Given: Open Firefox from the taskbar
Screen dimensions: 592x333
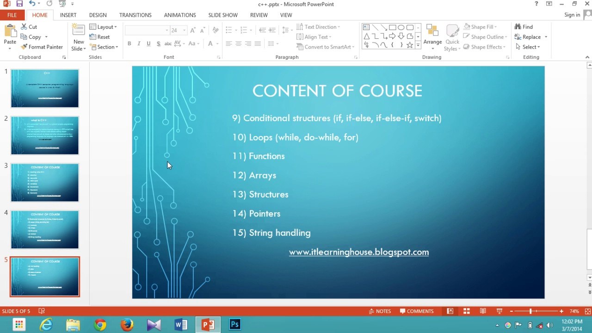Looking at the screenshot, I should pyautogui.click(x=127, y=325).
